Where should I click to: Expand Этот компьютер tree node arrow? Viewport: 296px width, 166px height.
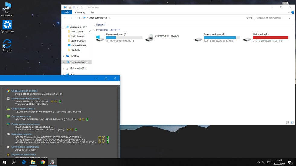tap(64, 62)
